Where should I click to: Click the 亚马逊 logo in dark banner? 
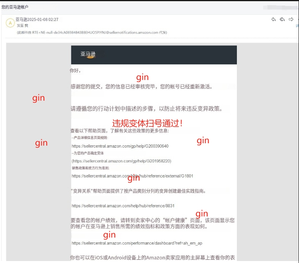click(88, 55)
